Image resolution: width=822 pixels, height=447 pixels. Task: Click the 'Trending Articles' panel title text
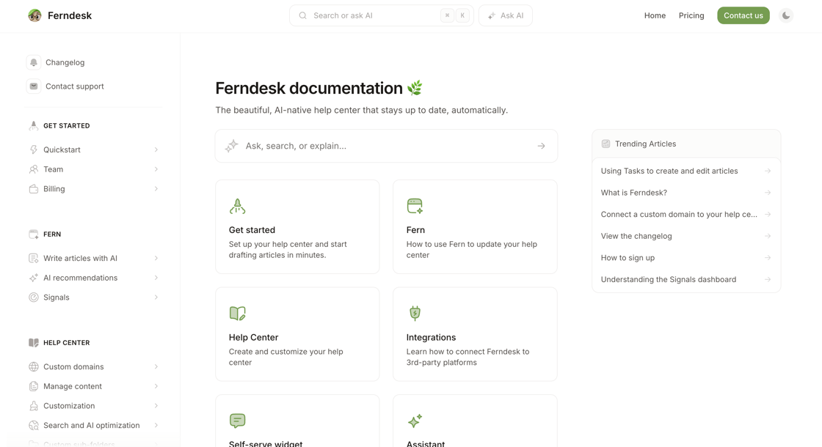[x=645, y=144]
